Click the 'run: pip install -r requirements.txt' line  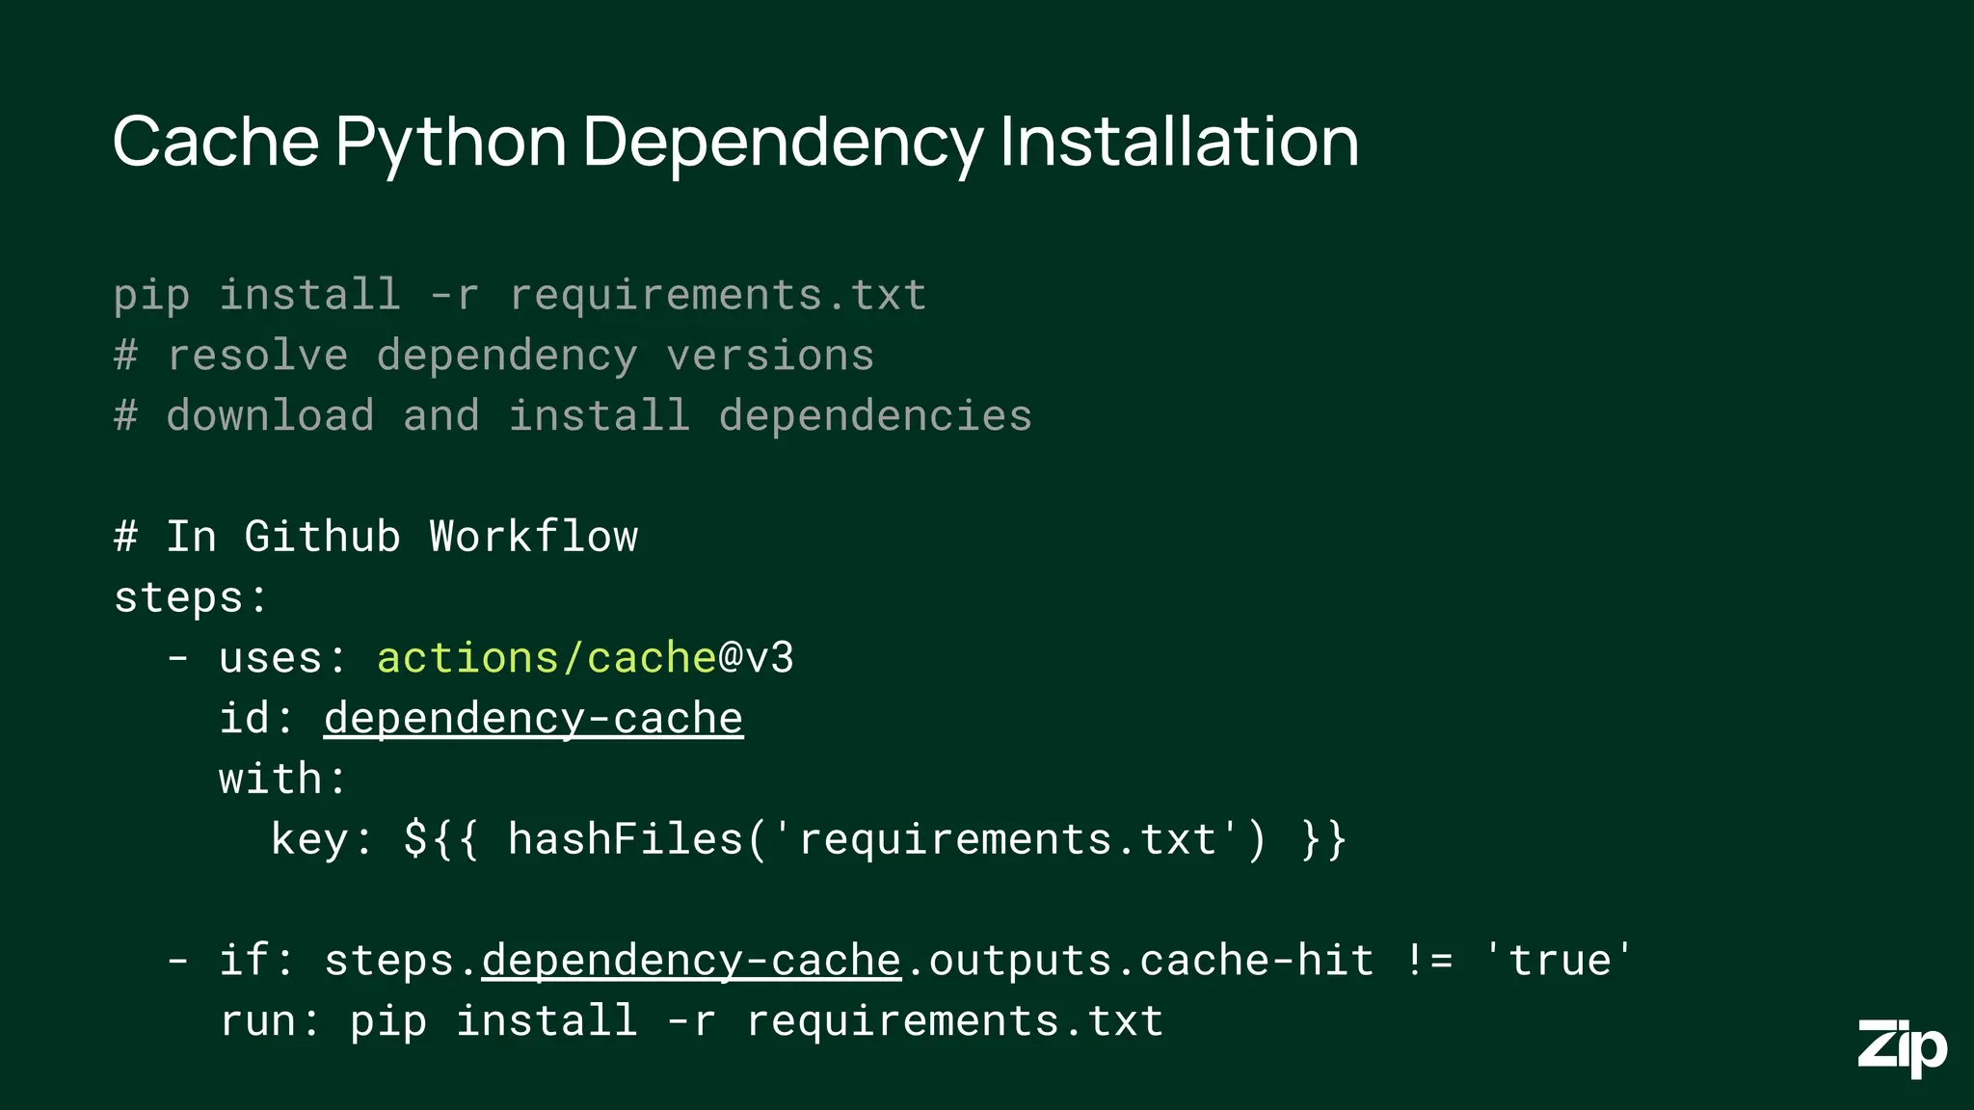point(691,1021)
